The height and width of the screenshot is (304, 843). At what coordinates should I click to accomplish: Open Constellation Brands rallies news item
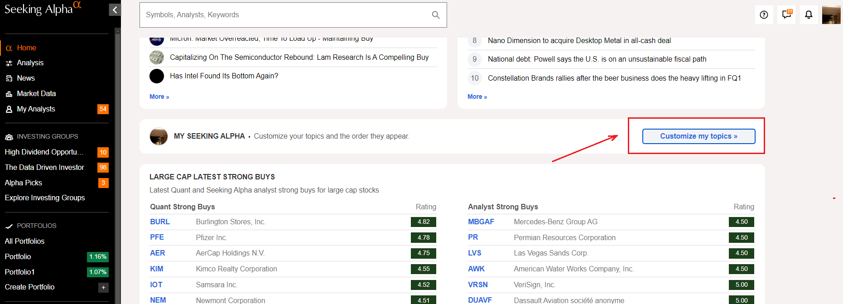tap(614, 78)
